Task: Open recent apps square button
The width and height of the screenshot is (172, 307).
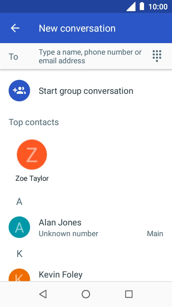Action: click(x=129, y=294)
